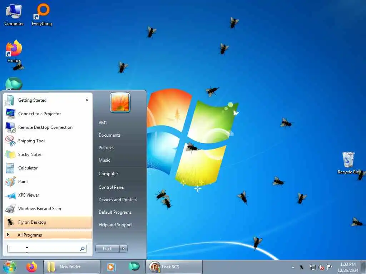Open Devices and Printers
The height and width of the screenshot is (274, 366).
pos(117,200)
